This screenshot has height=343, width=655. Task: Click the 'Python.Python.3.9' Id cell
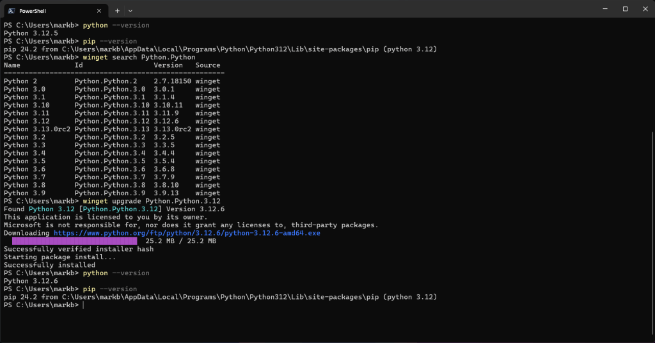point(110,193)
